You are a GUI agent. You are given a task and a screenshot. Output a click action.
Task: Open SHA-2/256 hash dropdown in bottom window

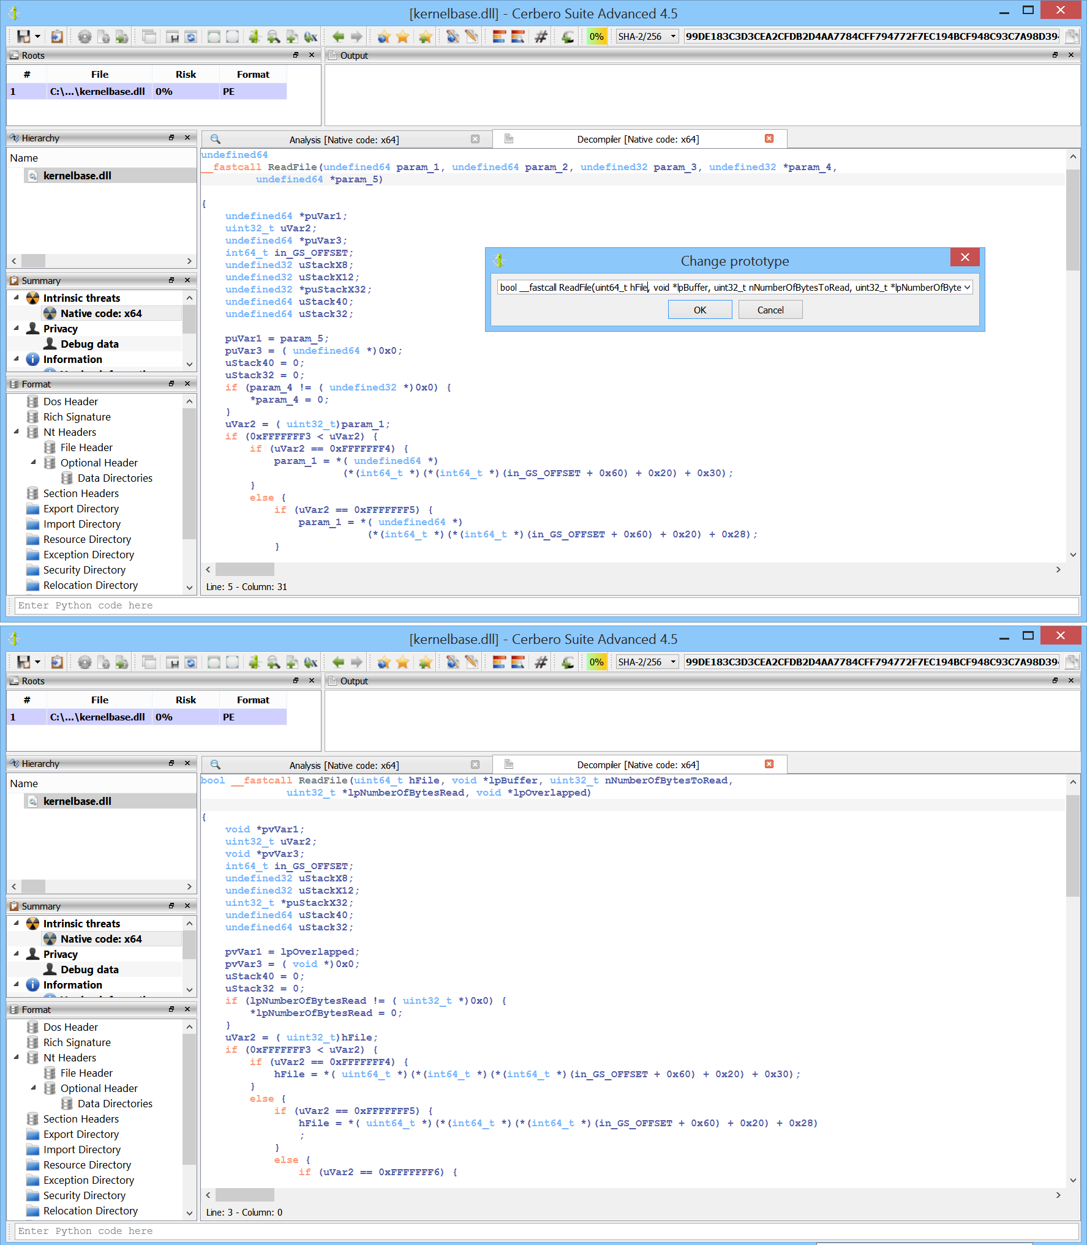click(647, 662)
